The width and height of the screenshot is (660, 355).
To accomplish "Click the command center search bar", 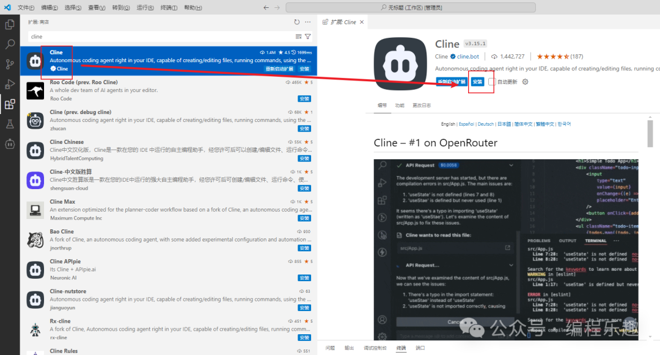I will click(411, 7).
